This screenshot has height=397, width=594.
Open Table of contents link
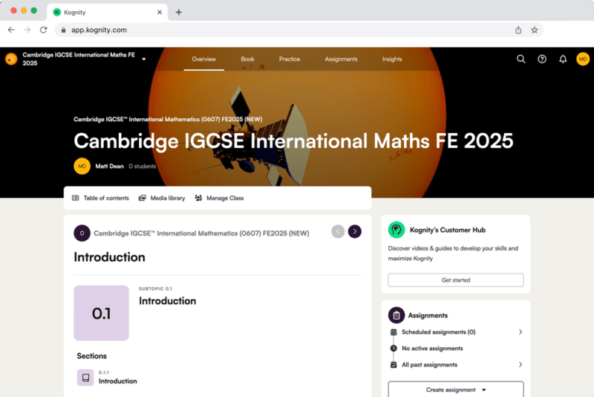point(100,198)
